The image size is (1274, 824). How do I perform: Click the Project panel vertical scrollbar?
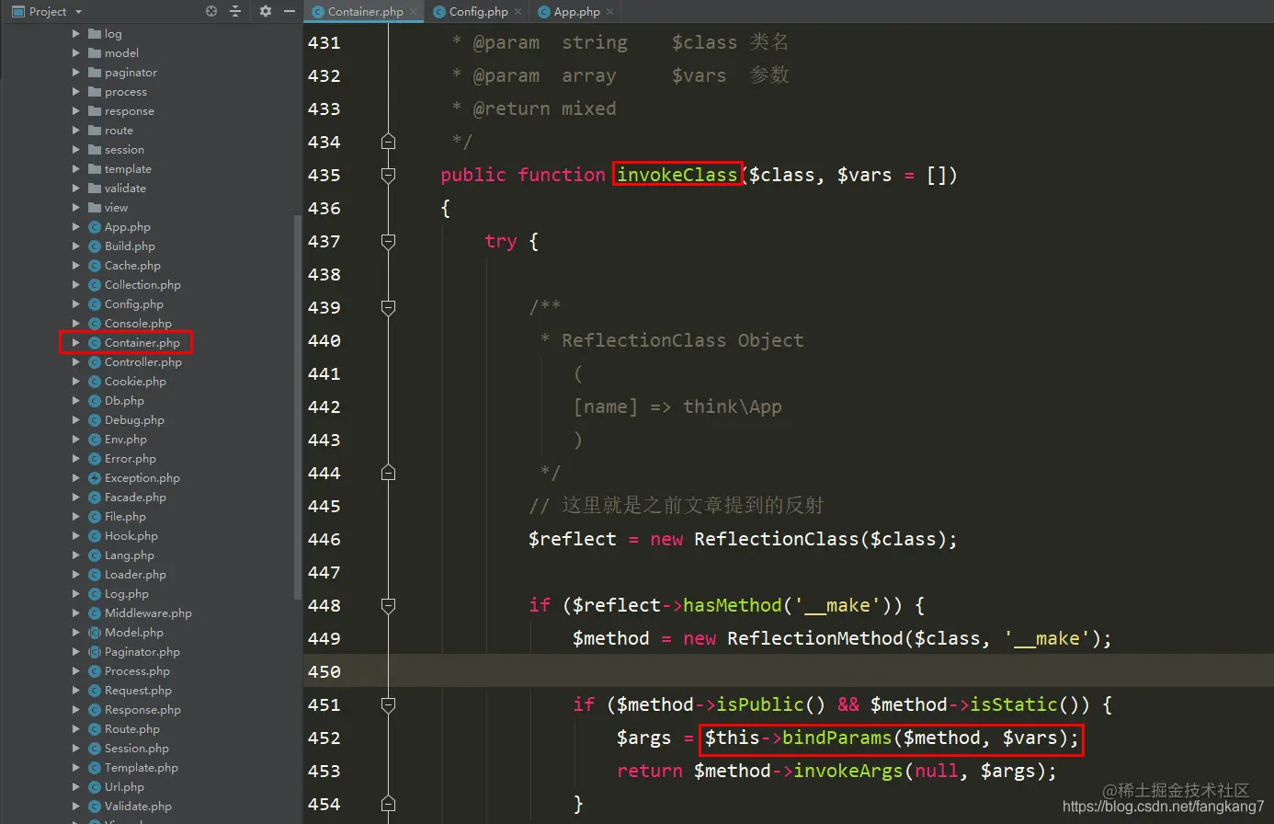[297, 406]
